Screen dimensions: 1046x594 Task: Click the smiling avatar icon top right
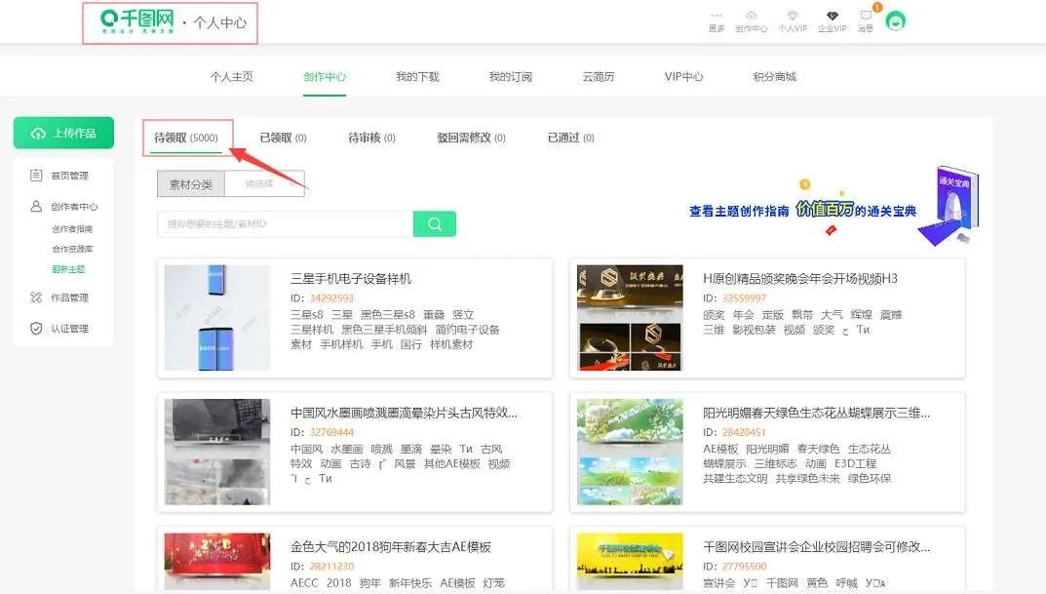pos(894,20)
